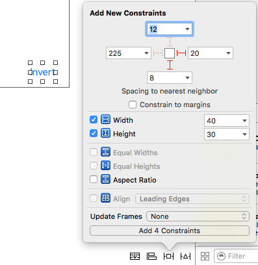Expand the Width value 40 dropdown
This screenshot has width=258, height=265.
pyautogui.click(x=244, y=121)
